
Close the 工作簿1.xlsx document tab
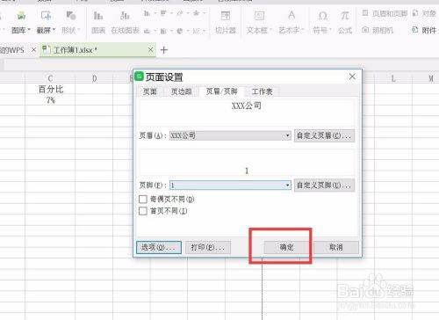(x=151, y=50)
